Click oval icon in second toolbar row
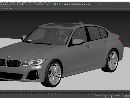This screenshot has height=98, width=130. click(9, 7)
